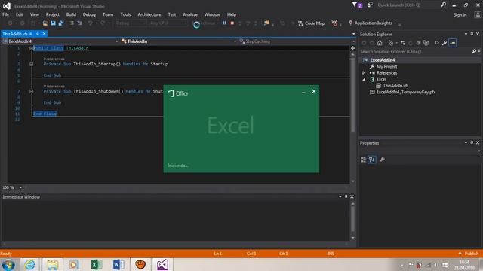483x271 pixels.
Task: Select the ExcelAddIn4 project node
Action: pos(383,60)
